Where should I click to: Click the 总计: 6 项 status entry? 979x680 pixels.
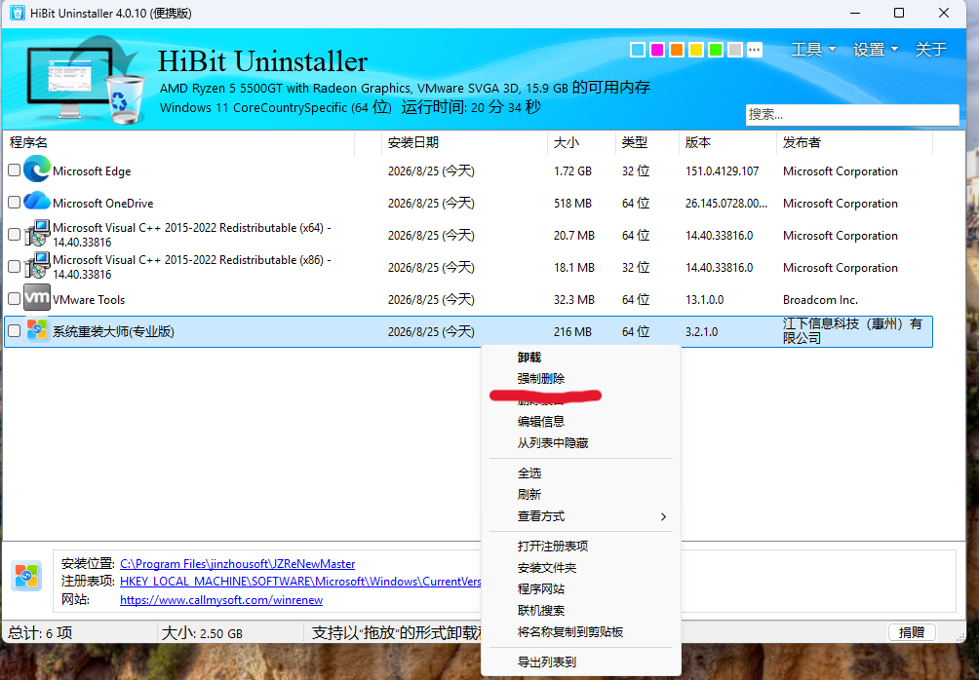pos(40,633)
